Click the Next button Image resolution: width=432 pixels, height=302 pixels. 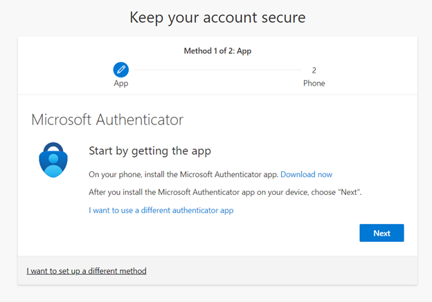pos(381,233)
